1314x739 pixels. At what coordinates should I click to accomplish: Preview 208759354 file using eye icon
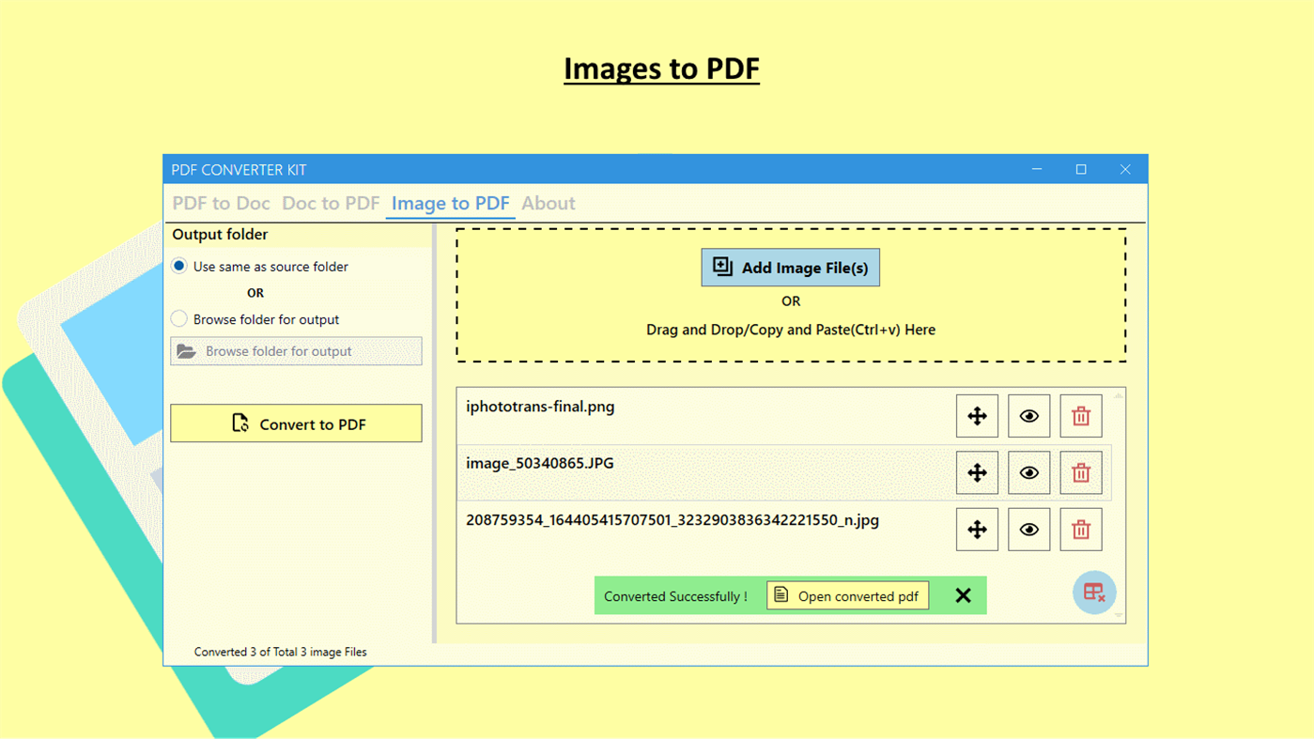(x=1028, y=529)
